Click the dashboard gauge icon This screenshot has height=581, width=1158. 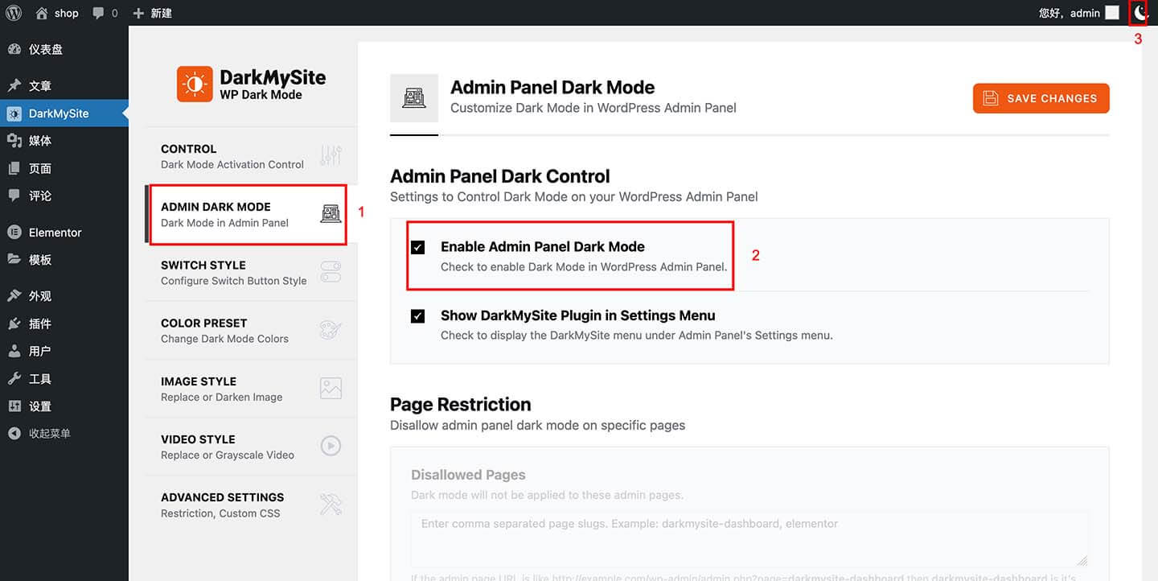(x=14, y=49)
